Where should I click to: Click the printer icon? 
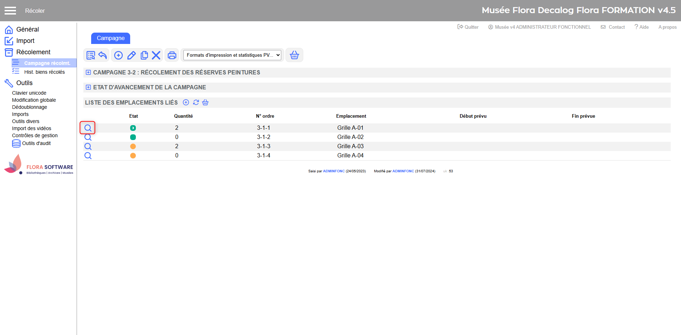(x=172, y=55)
